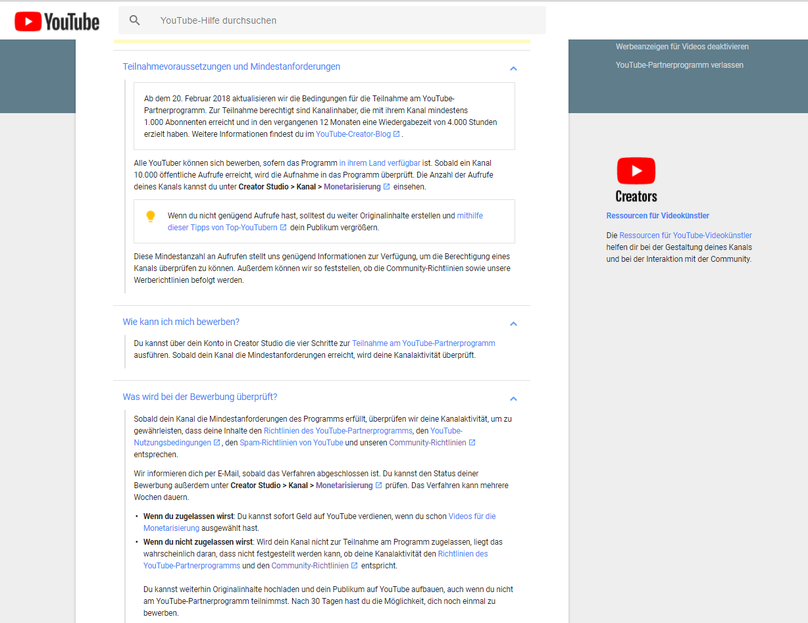Viewport: 808px width, 623px height.
Task: Click external link icon after Community-Richtlinien
Action: (472, 443)
